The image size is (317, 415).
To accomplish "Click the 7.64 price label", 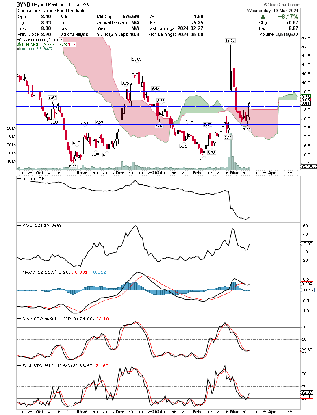I will [189, 121].
